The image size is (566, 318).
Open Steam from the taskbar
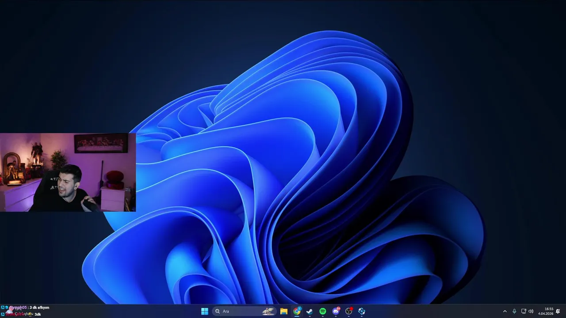click(310, 311)
